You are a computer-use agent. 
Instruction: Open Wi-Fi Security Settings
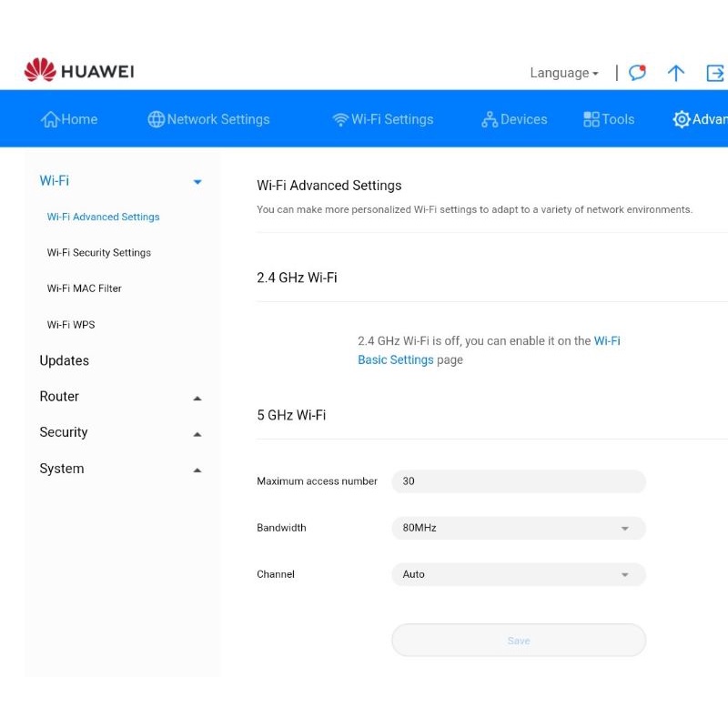tap(99, 253)
